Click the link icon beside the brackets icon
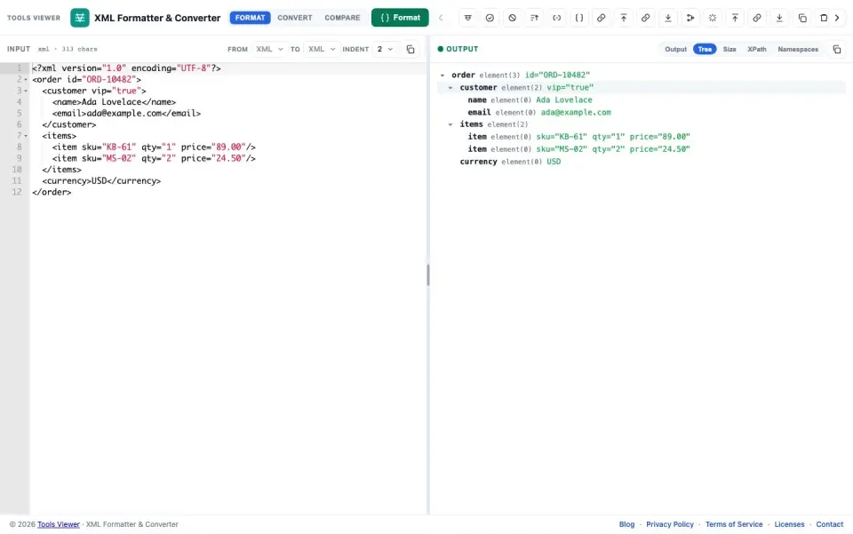853x534 pixels. [x=602, y=18]
